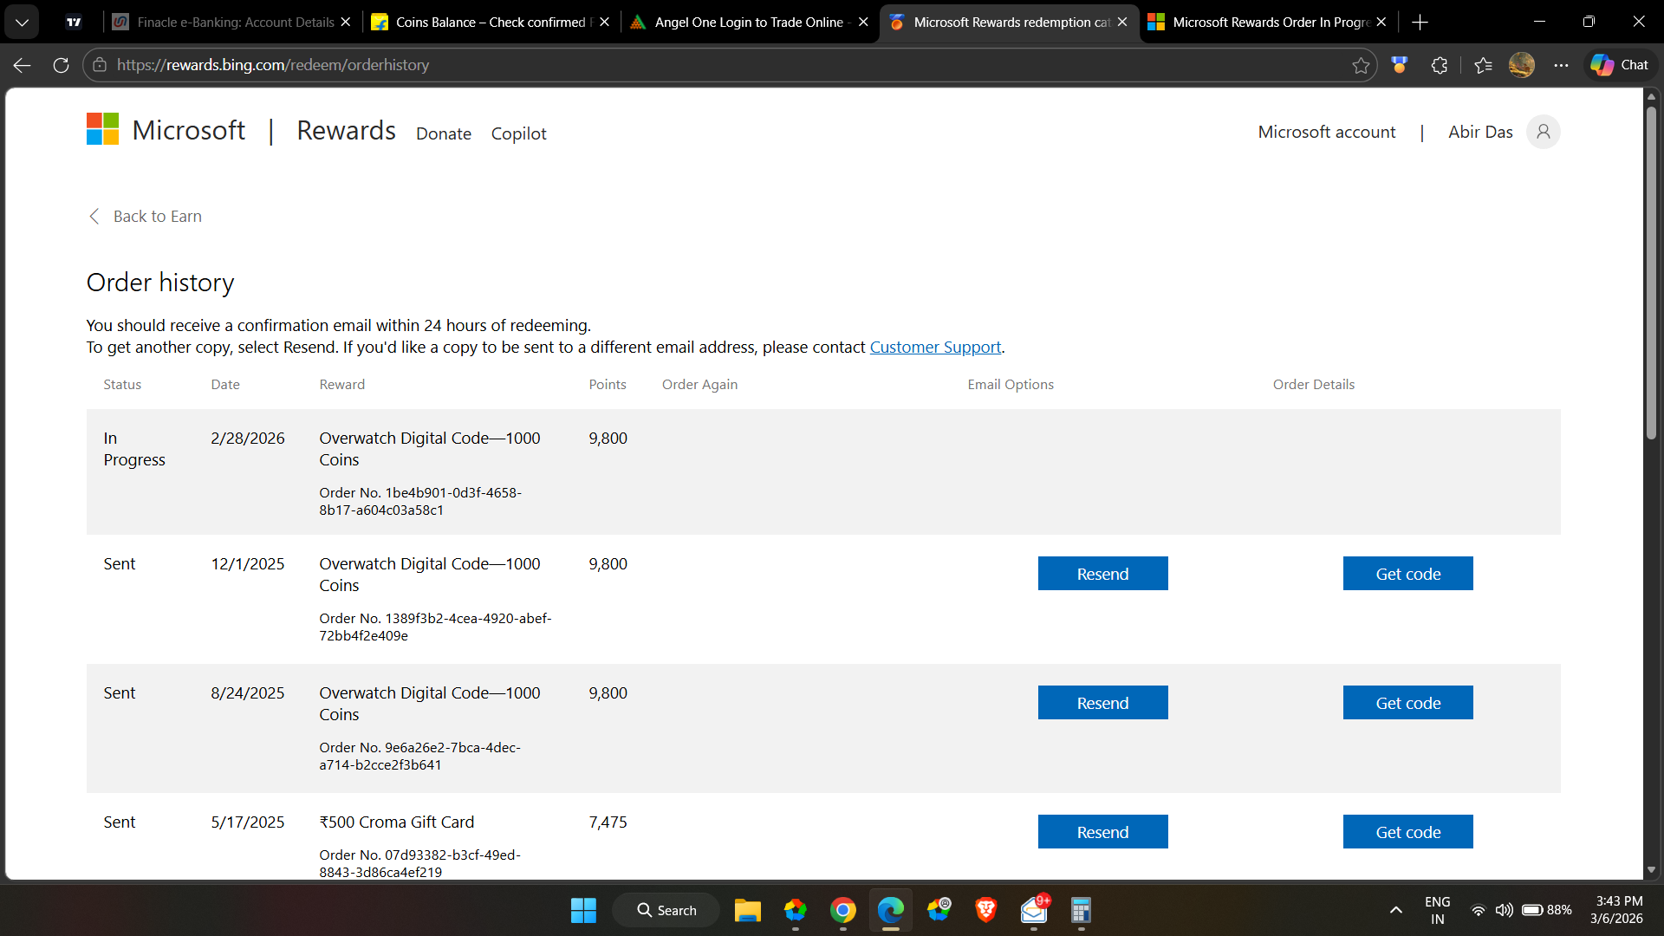Get code for 8/24/2025 order
Screen dimensions: 1664x936
tap(1407, 703)
